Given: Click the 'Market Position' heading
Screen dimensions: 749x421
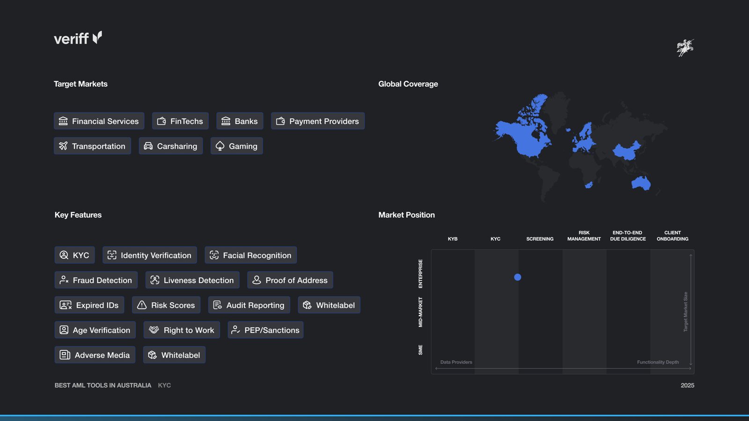Looking at the screenshot, I should tap(406, 215).
